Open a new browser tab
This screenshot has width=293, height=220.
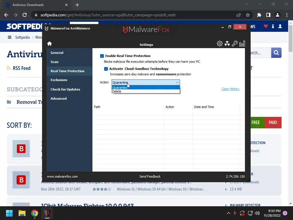77,5
